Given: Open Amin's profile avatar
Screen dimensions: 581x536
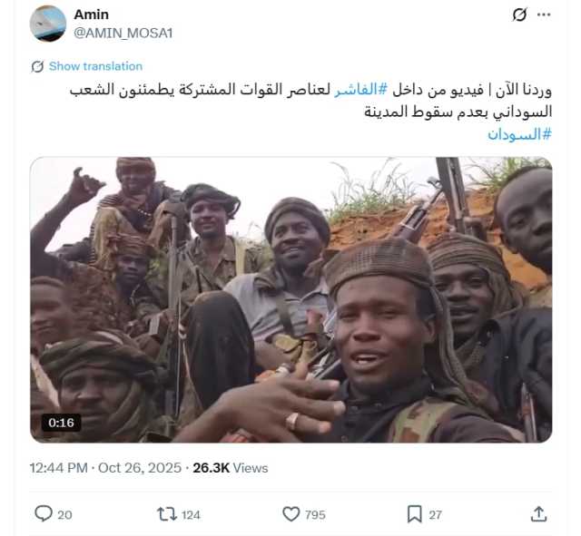Looking at the screenshot, I should point(48,24).
